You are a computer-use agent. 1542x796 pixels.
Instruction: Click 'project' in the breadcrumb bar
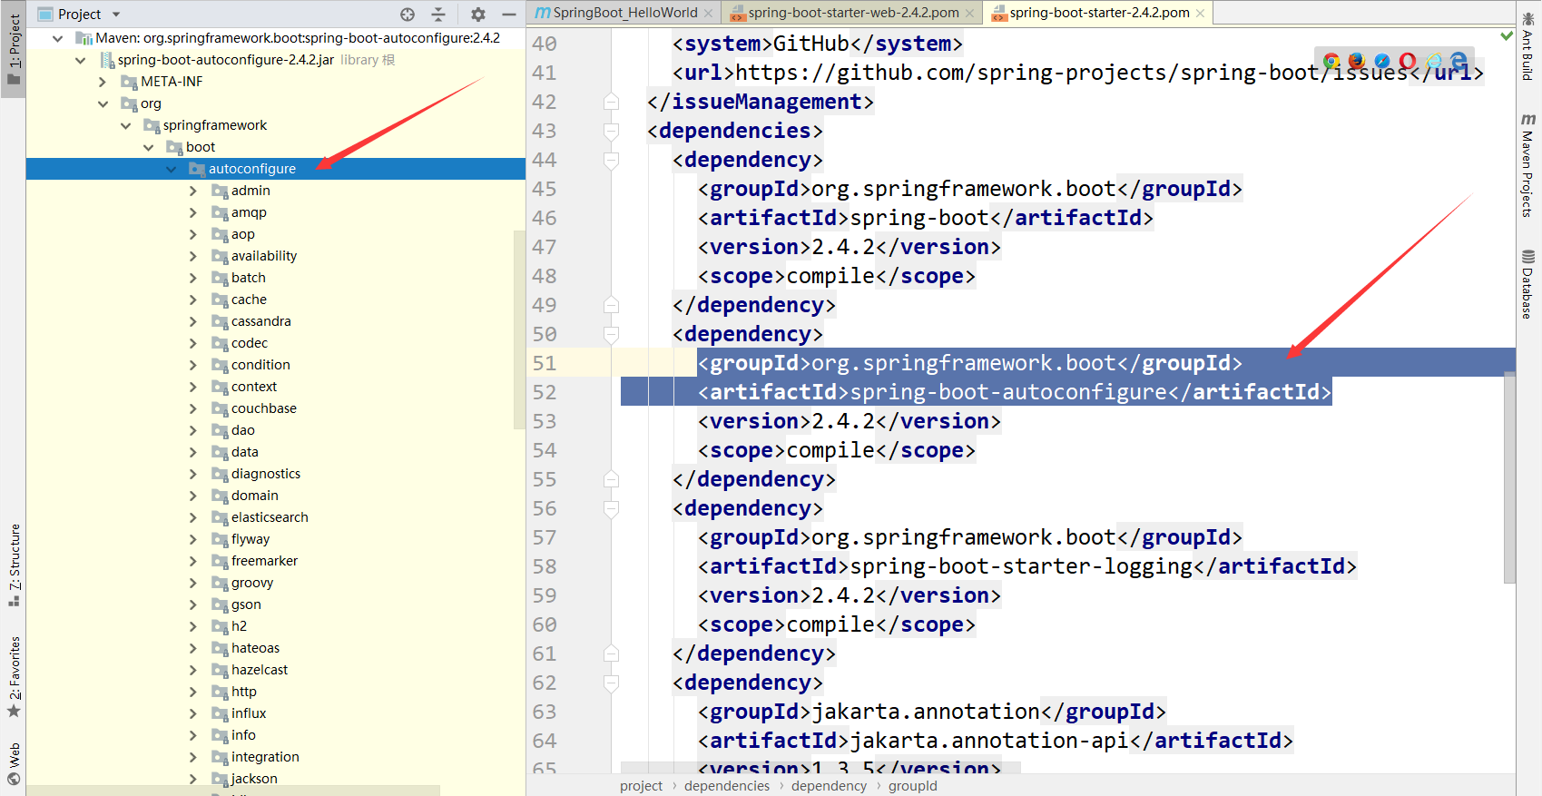point(642,786)
